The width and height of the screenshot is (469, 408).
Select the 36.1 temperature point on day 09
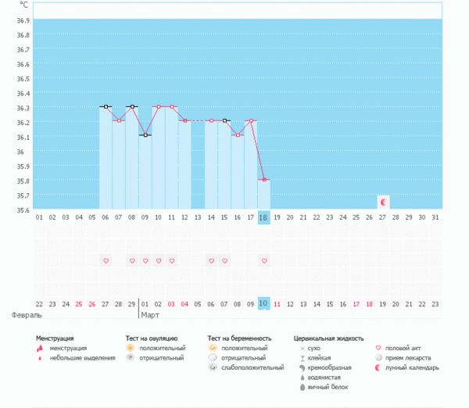(145, 135)
